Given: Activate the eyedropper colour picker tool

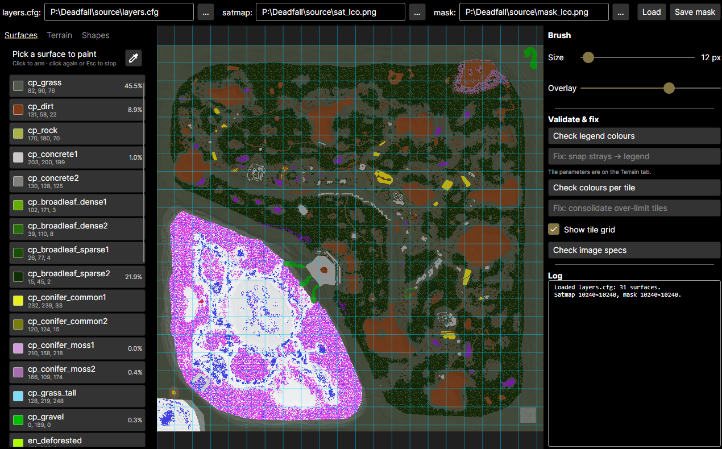Looking at the screenshot, I should click(x=133, y=58).
